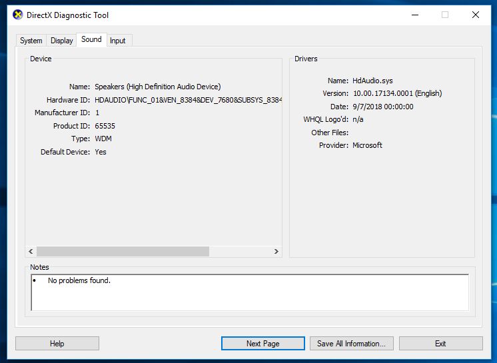Click Save All Information button

(352, 344)
